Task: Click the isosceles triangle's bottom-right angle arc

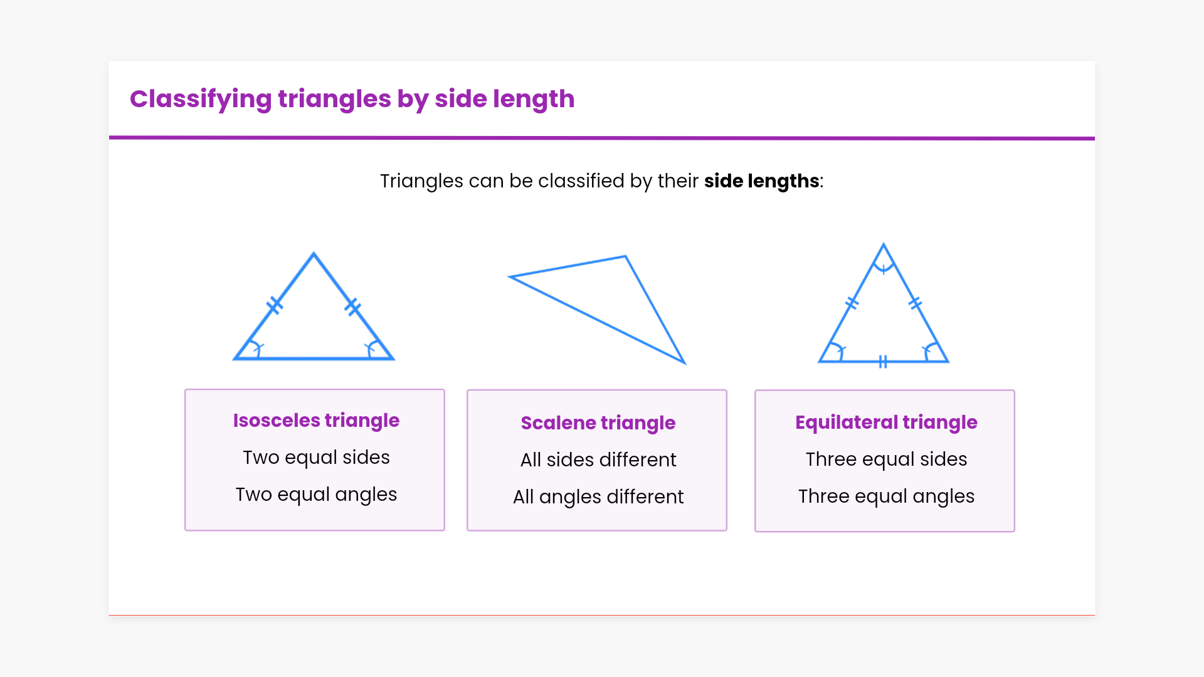Action: [x=371, y=348]
